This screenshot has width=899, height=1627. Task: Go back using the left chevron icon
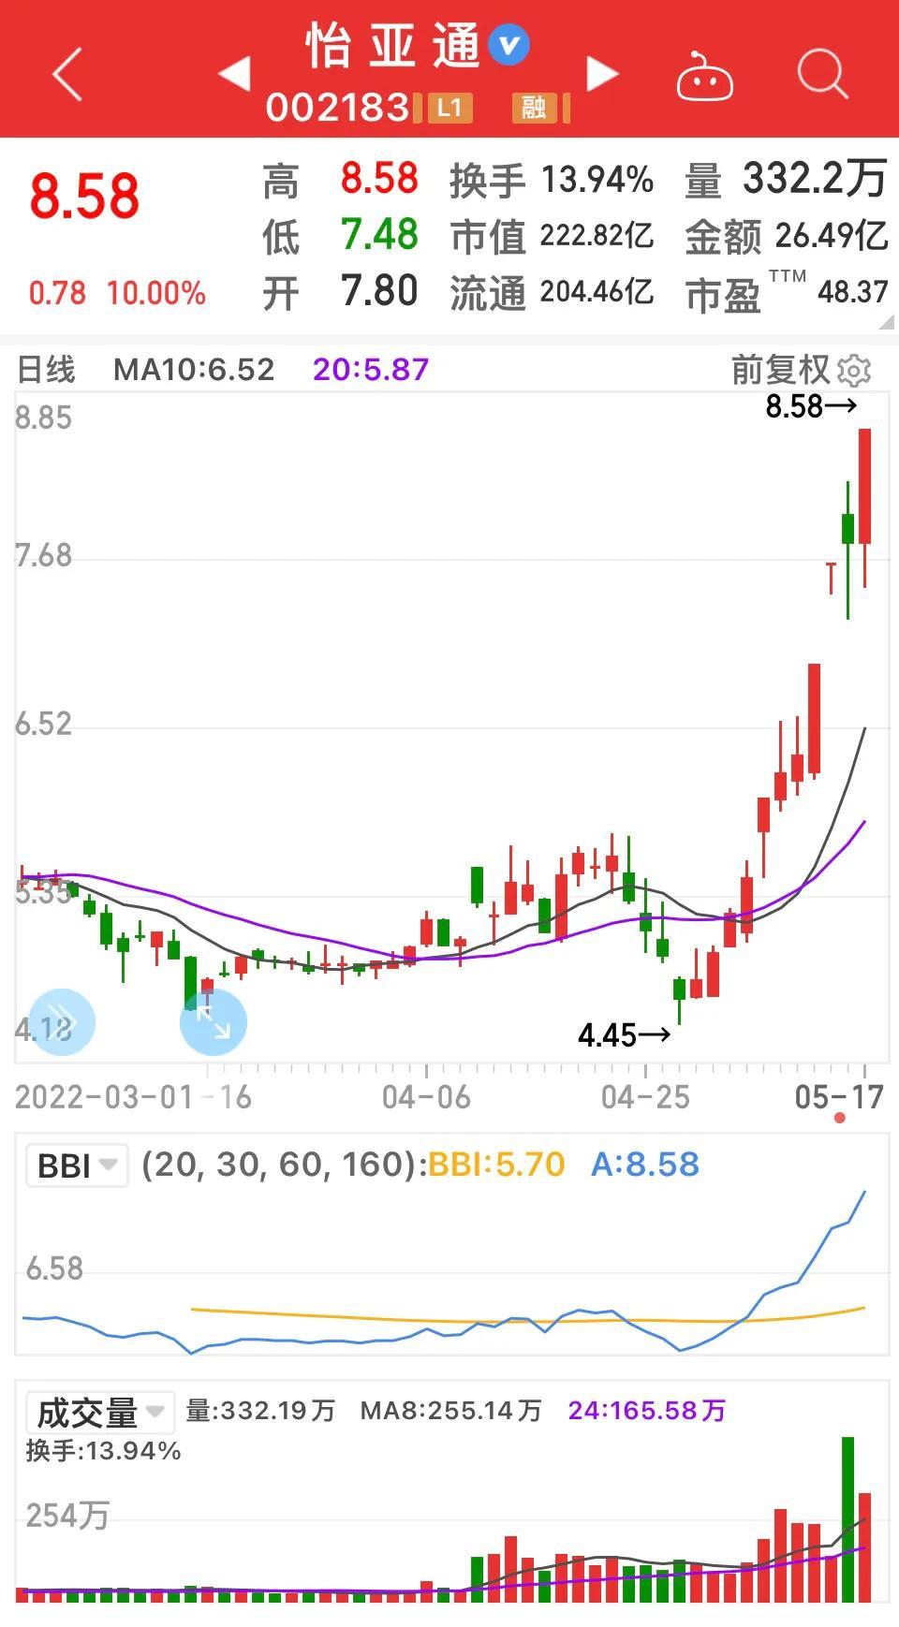tap(67, 74)
